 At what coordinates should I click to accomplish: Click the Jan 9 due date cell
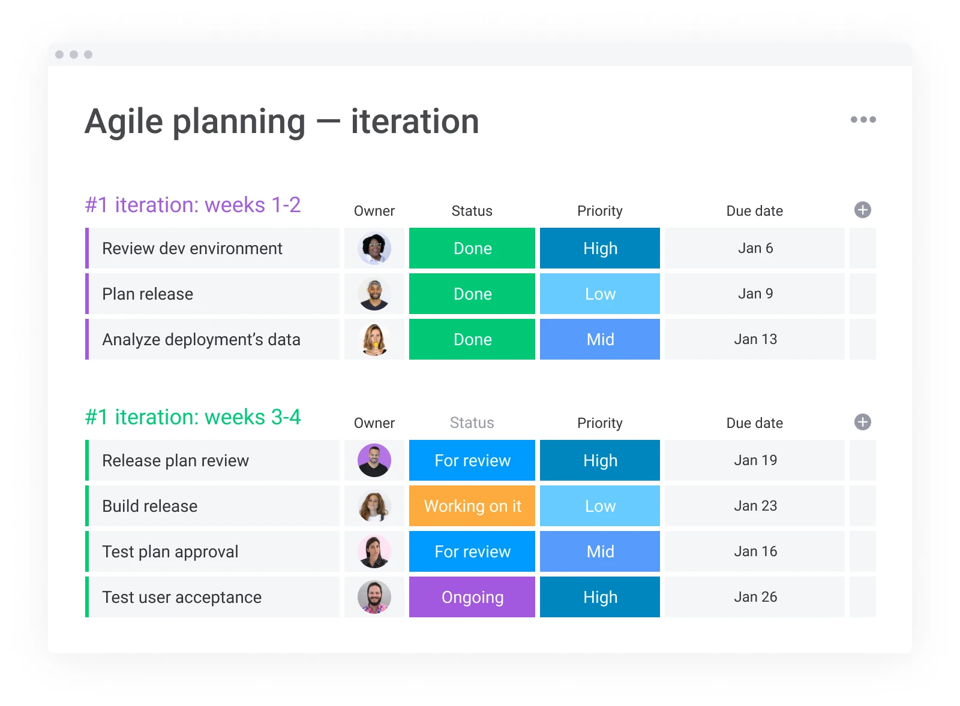[755, 294]
